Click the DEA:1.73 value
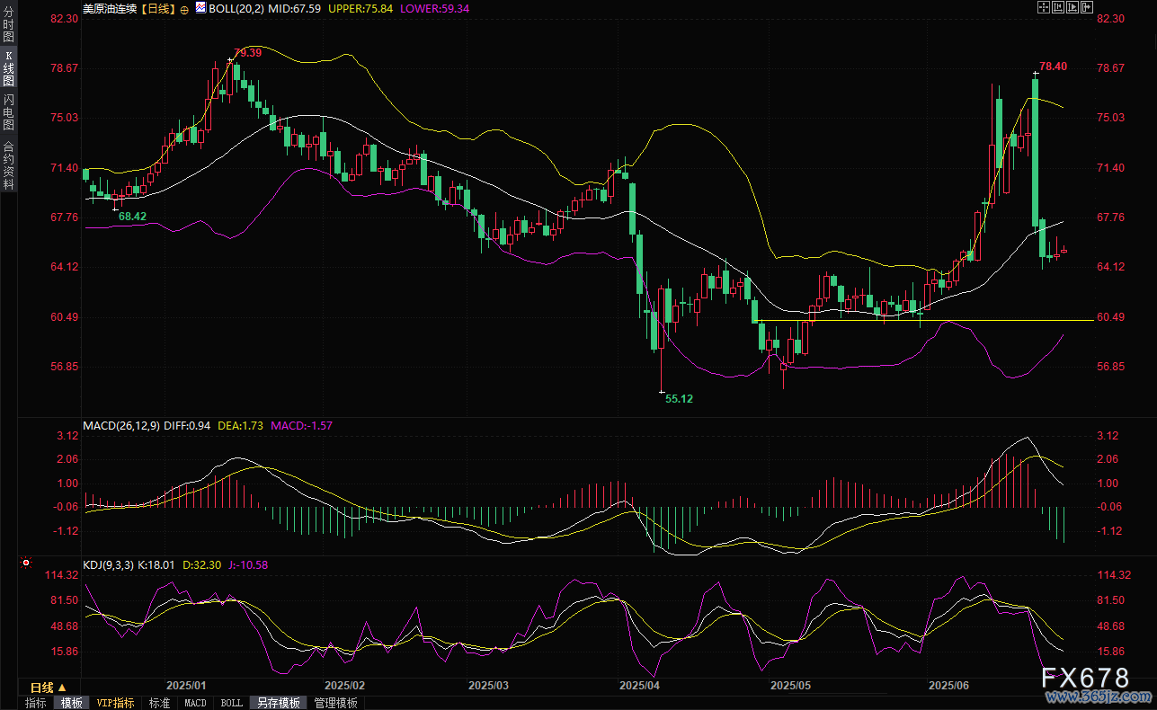The height and width of the screenshot is (710, 1157). (x=241, y=425)
